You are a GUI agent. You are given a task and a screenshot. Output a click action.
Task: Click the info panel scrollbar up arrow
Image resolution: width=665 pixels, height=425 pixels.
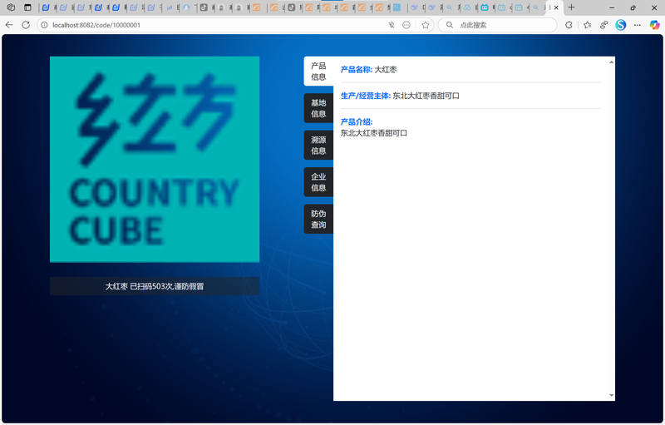pyautogui.click(x=611, y=62)
